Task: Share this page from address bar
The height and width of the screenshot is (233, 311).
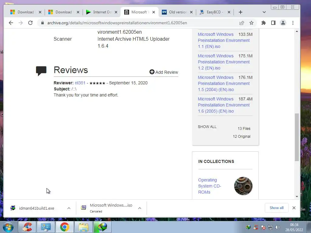Action: 241,23
